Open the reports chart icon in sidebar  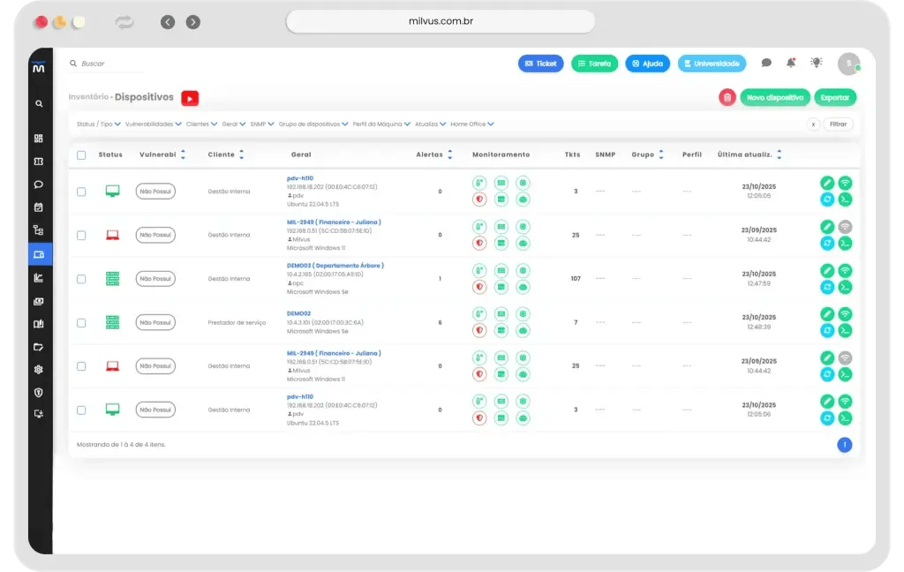pos(39,278)
